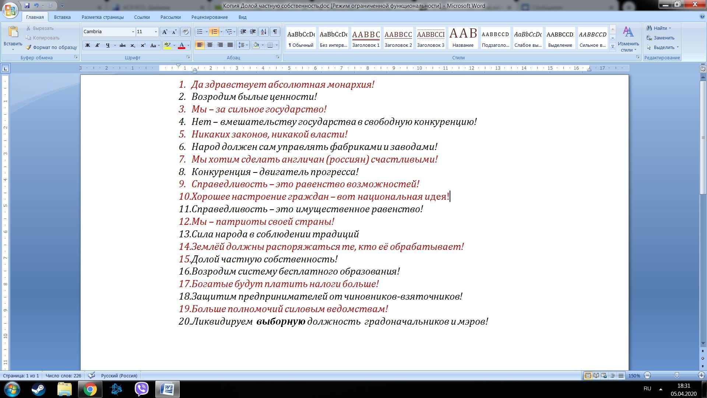
Task: Click the Заменить button
Action: point(661,38)
